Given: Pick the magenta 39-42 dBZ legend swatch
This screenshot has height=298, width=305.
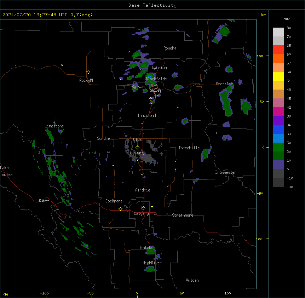Looking at the screenshot, I should [x=278, y=111].
